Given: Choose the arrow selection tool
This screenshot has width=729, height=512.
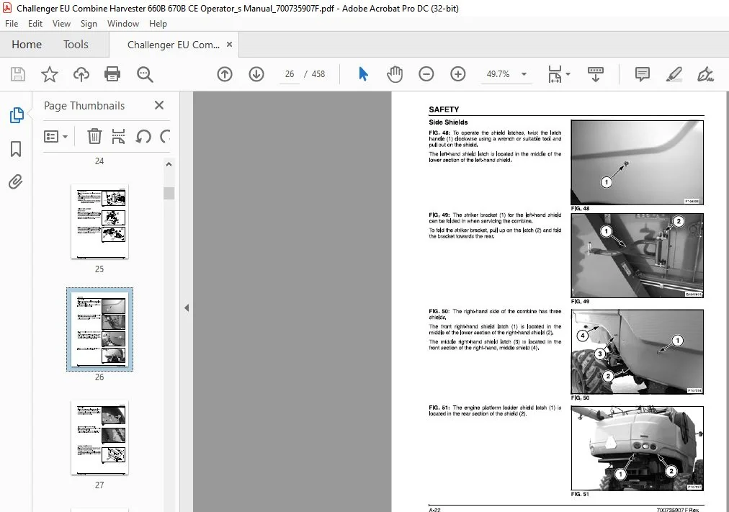Looking at the screenshot, I should point(363,74).
